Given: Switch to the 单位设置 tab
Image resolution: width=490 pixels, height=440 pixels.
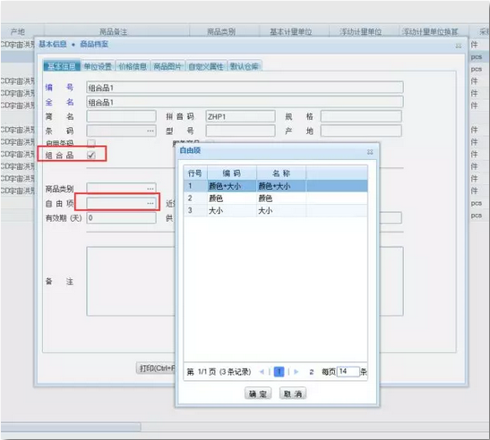Looking at the screenshot, I should 98,66.
